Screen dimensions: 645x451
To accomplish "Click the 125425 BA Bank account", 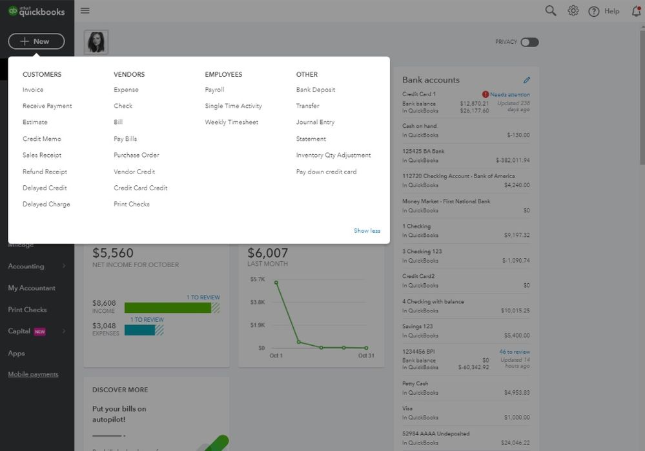I will point(466,155).
